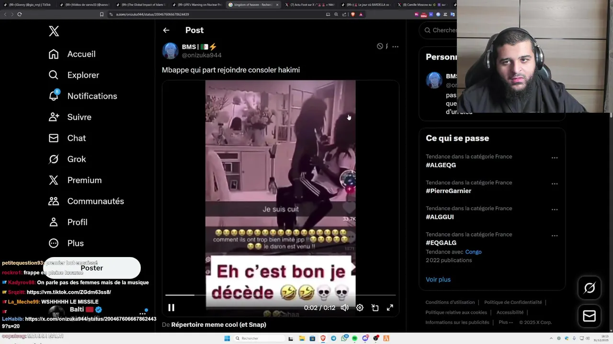Mute the video sound
The height and width of the screenshot is (344, 613).
(x=344, y=308)
